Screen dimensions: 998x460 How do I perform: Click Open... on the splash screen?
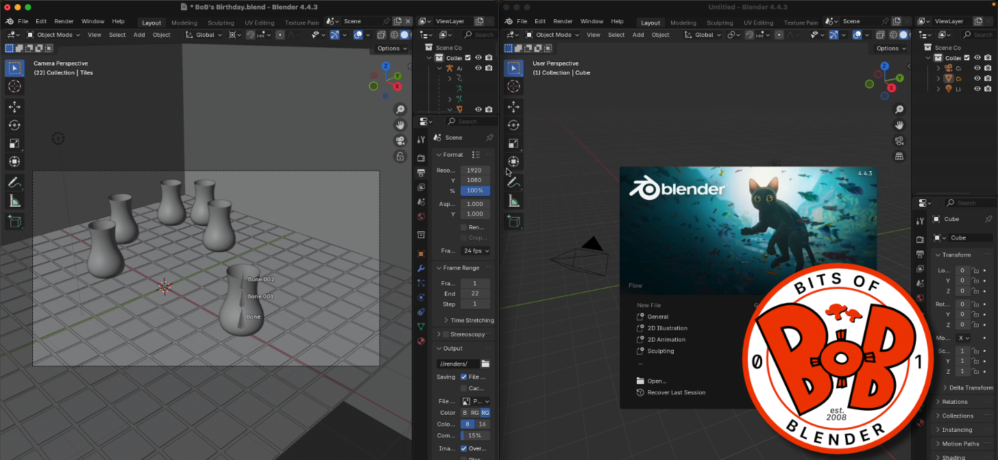(x=656, y=381)
